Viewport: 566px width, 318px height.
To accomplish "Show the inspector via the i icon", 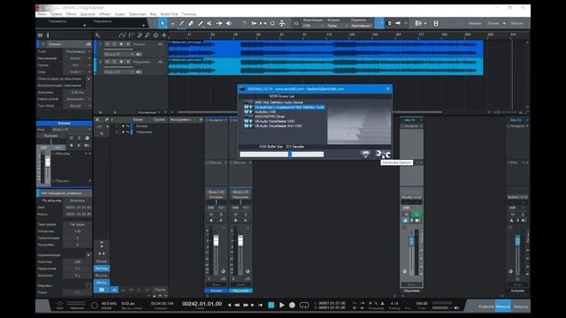I will [48, 35].
